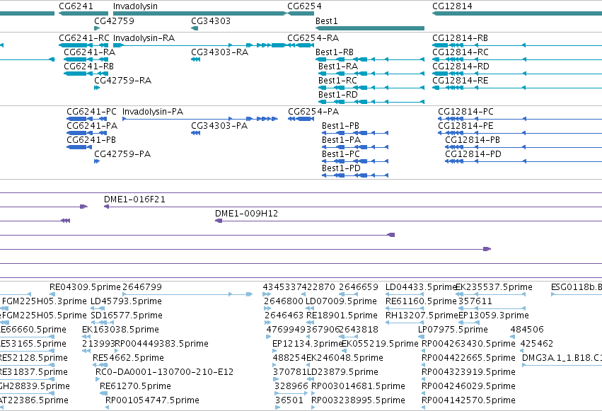The height and width of the screenshot is (411, 602).
Task: Click transcript CG6254-RA
Action: click(313, 38)
